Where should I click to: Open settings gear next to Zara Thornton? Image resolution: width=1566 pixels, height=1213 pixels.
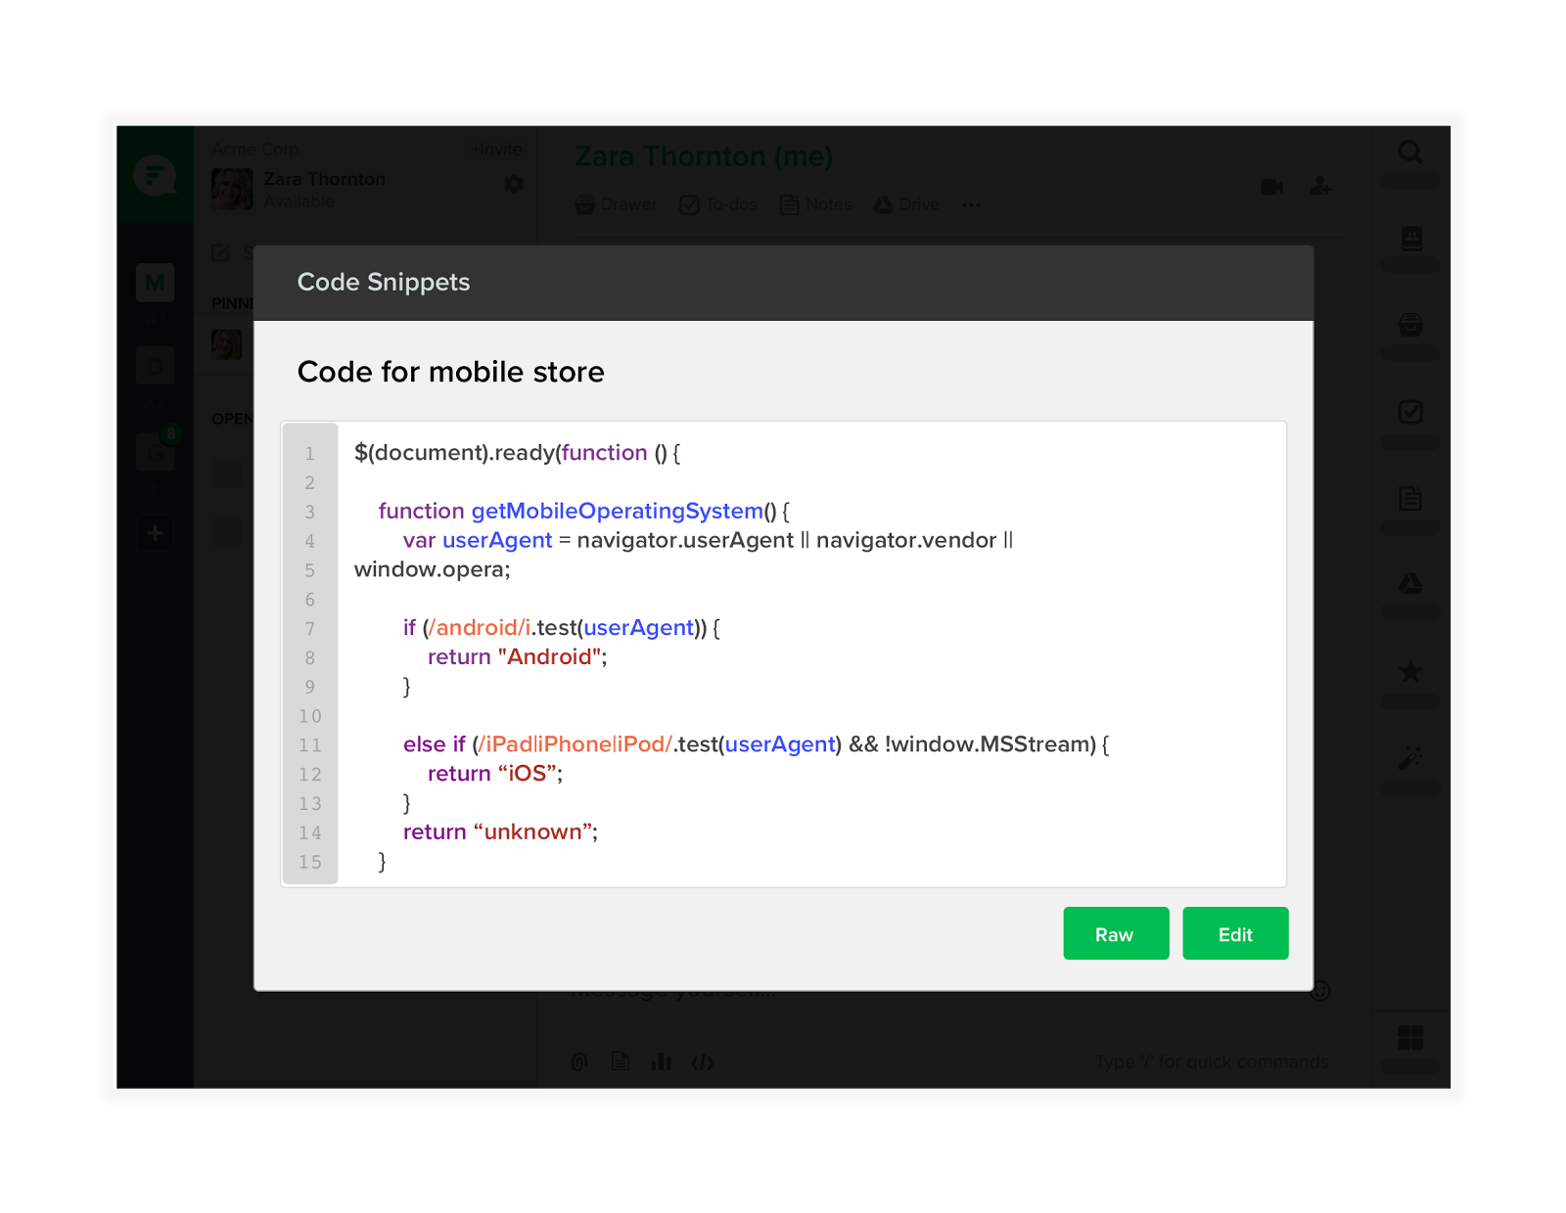[514, 184]
